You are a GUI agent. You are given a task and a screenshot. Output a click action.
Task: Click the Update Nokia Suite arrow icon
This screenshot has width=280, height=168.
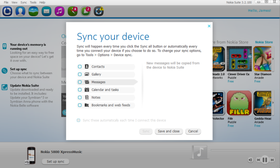pos(4,87)
